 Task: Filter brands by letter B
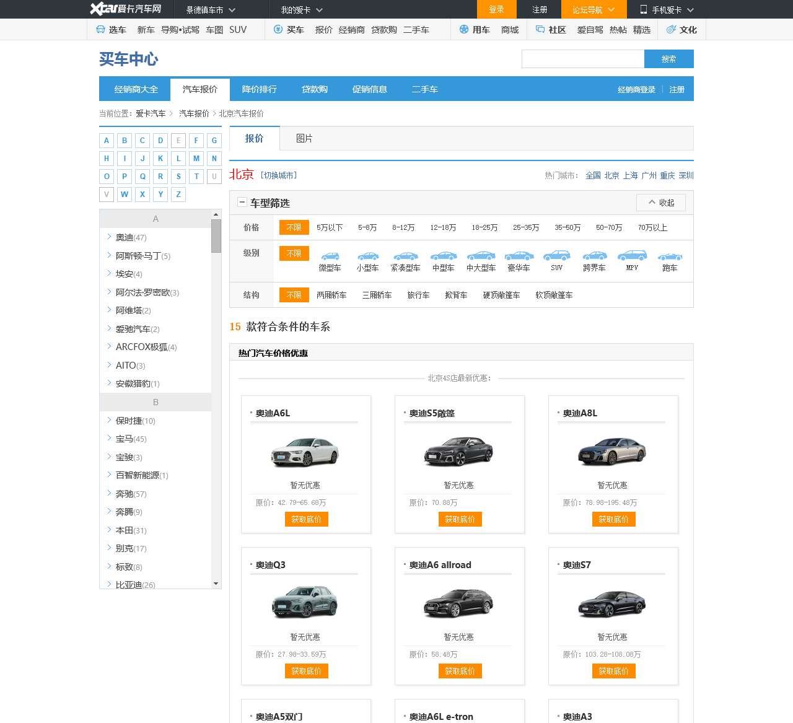(x=125, y=141)
